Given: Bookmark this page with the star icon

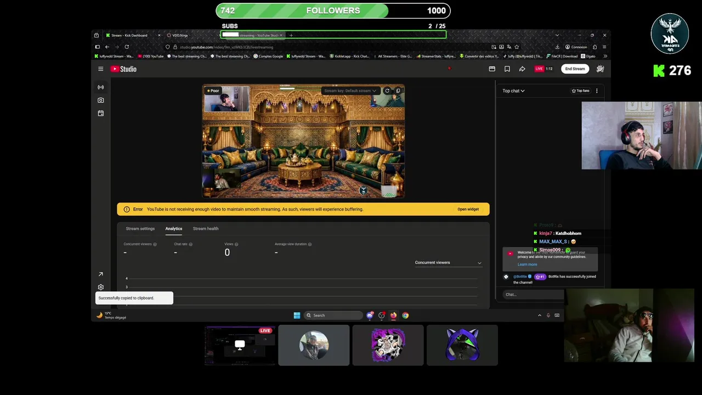Looking at the screenshot, I should point(517,47).
